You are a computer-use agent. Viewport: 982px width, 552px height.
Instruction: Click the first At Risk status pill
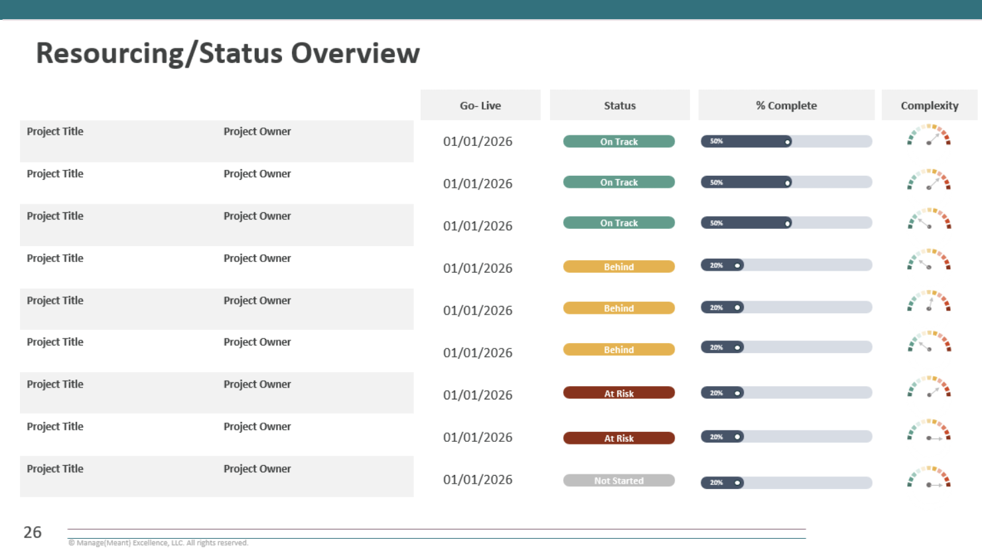(619, 393)
